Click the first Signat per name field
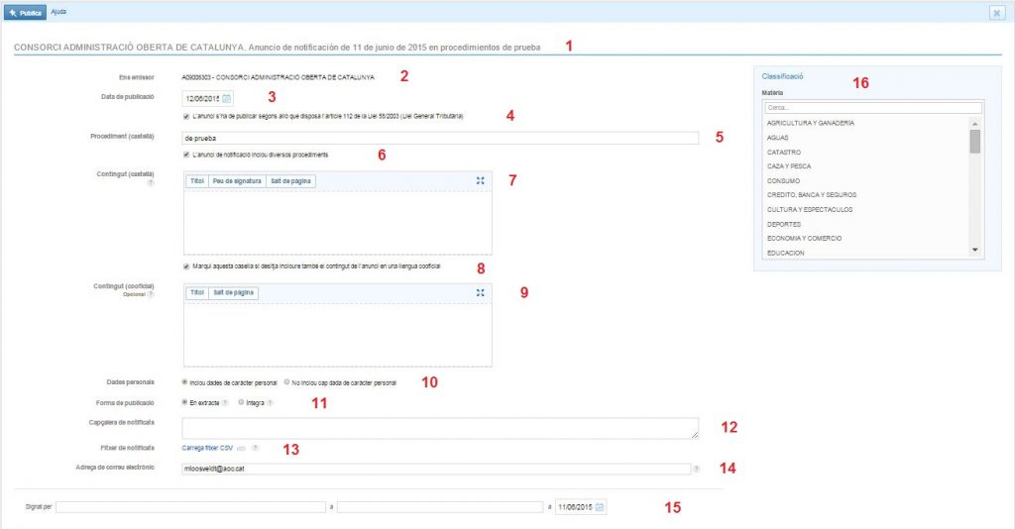This screenshot has width=1015, height=529. tap(190, 507)
